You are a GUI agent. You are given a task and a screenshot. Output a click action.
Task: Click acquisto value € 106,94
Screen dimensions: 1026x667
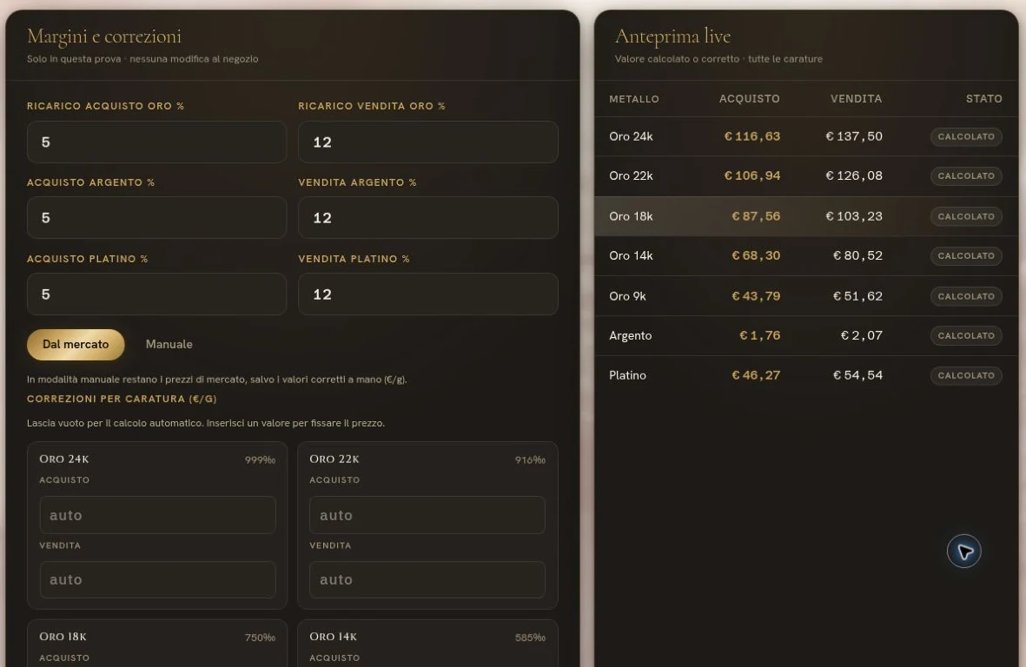[751, 176]
